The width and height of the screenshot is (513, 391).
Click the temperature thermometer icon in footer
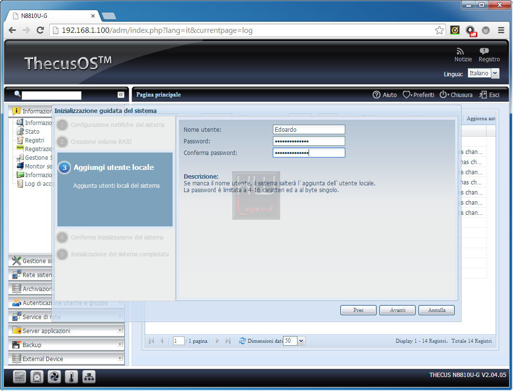[71, 377]
